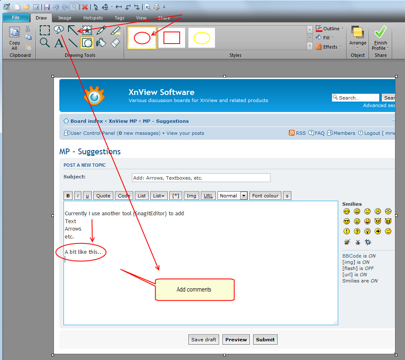Click Undo in the quick access toolbar
The height and width of the screenshot is (360, 405).
56,7
